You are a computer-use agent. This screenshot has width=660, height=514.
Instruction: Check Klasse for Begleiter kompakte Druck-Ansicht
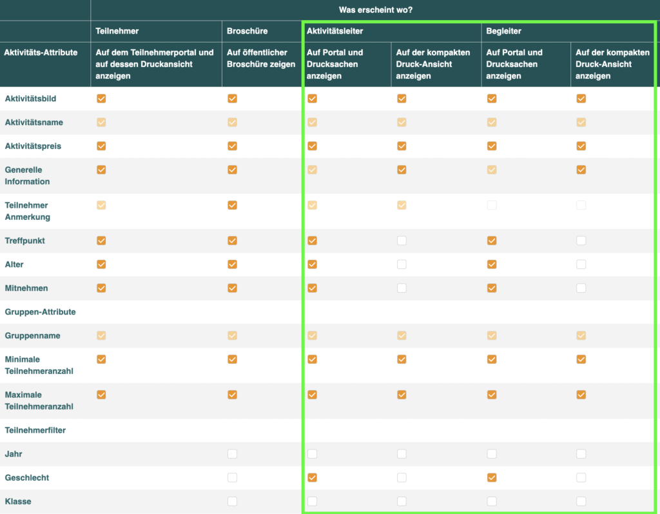pos(581,501)
